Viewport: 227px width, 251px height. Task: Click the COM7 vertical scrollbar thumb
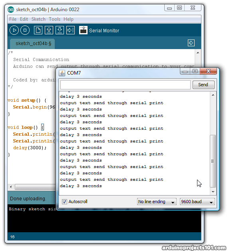pos(213,161)
